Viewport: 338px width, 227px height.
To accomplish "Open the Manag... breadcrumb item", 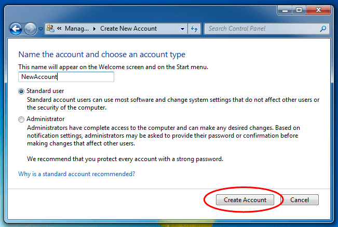I will (77, 29).
